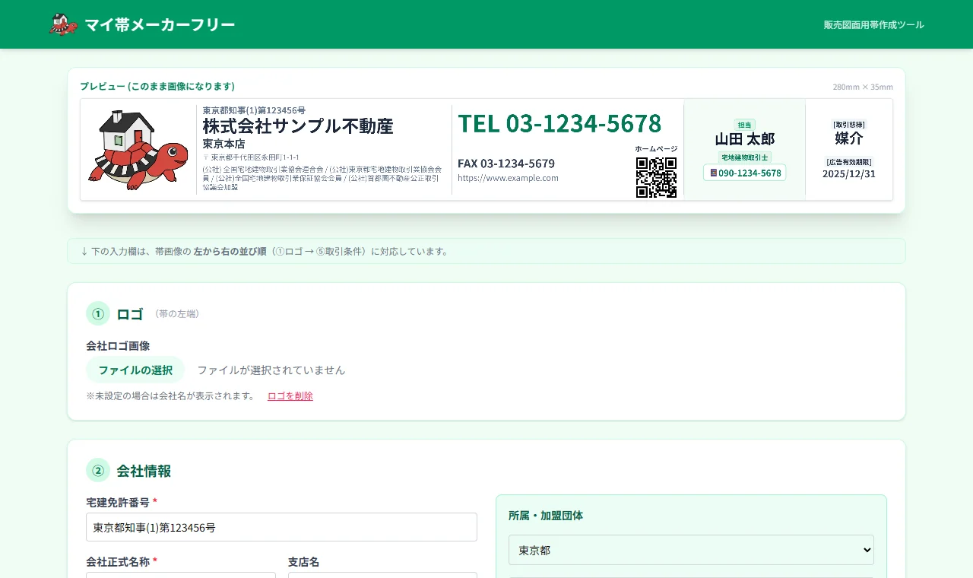Click the 090-1234-5678 mobile number
973x578 pixels.
click(x=750, y=173)
